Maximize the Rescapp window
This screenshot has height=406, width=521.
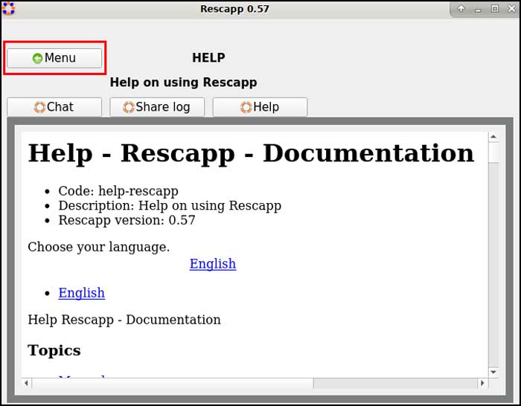(x=494, y=9)
